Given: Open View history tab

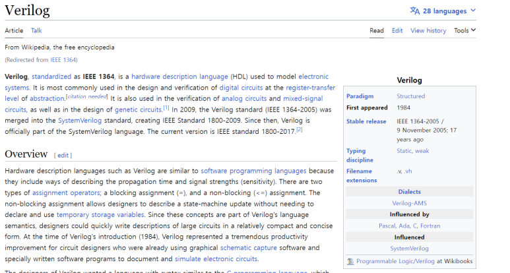Looking at the screenshot, I should tap(428, 30).
